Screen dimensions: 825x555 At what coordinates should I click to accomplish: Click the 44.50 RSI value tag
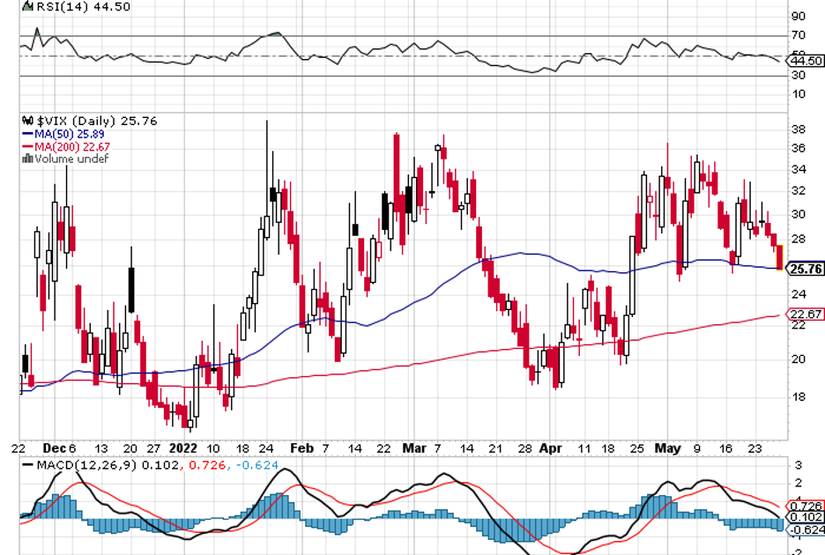(x=806, y=61)
